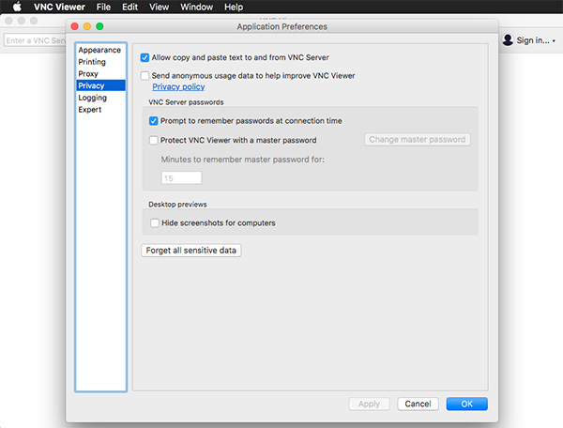Click the user avatar icon beside Sign in
Image resolution: width=563 pixels, height=428 pixels.
point(508,39)
